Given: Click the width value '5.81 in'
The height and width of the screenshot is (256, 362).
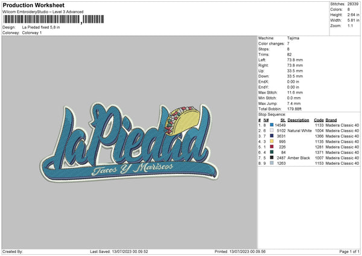Looking at the screenshot, I should pos(353,21).
